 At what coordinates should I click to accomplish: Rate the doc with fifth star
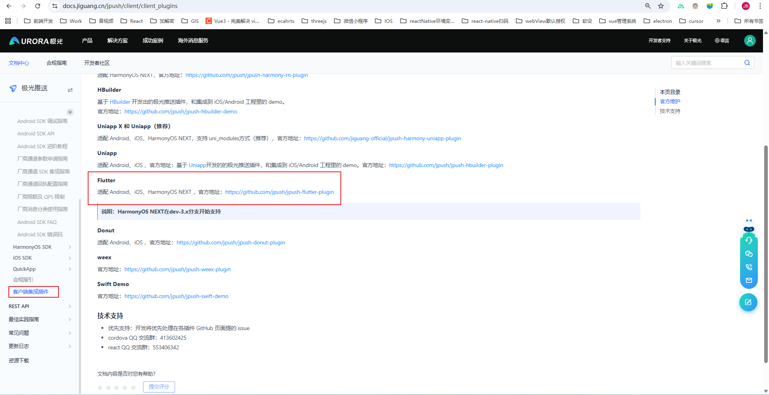133,387
